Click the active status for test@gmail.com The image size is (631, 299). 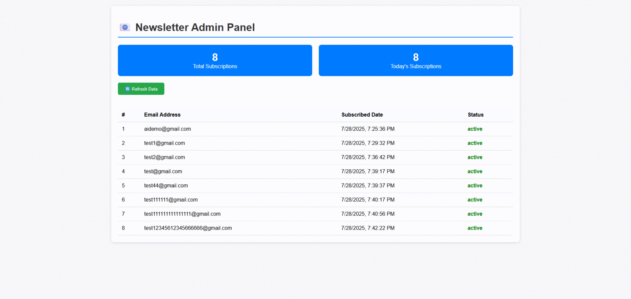pos(475,172)
